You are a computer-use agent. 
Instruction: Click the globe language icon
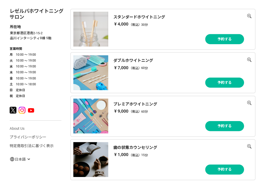[12, 159]
